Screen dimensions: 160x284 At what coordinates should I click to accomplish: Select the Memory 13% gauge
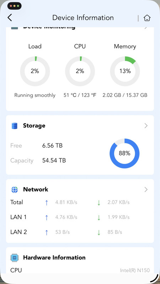click(x=125, y=71)
